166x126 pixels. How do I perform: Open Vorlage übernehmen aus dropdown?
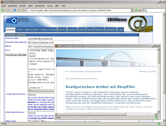coord(41,95)
